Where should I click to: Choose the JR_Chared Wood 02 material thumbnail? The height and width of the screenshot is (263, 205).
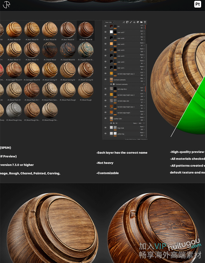click(68, 50)
